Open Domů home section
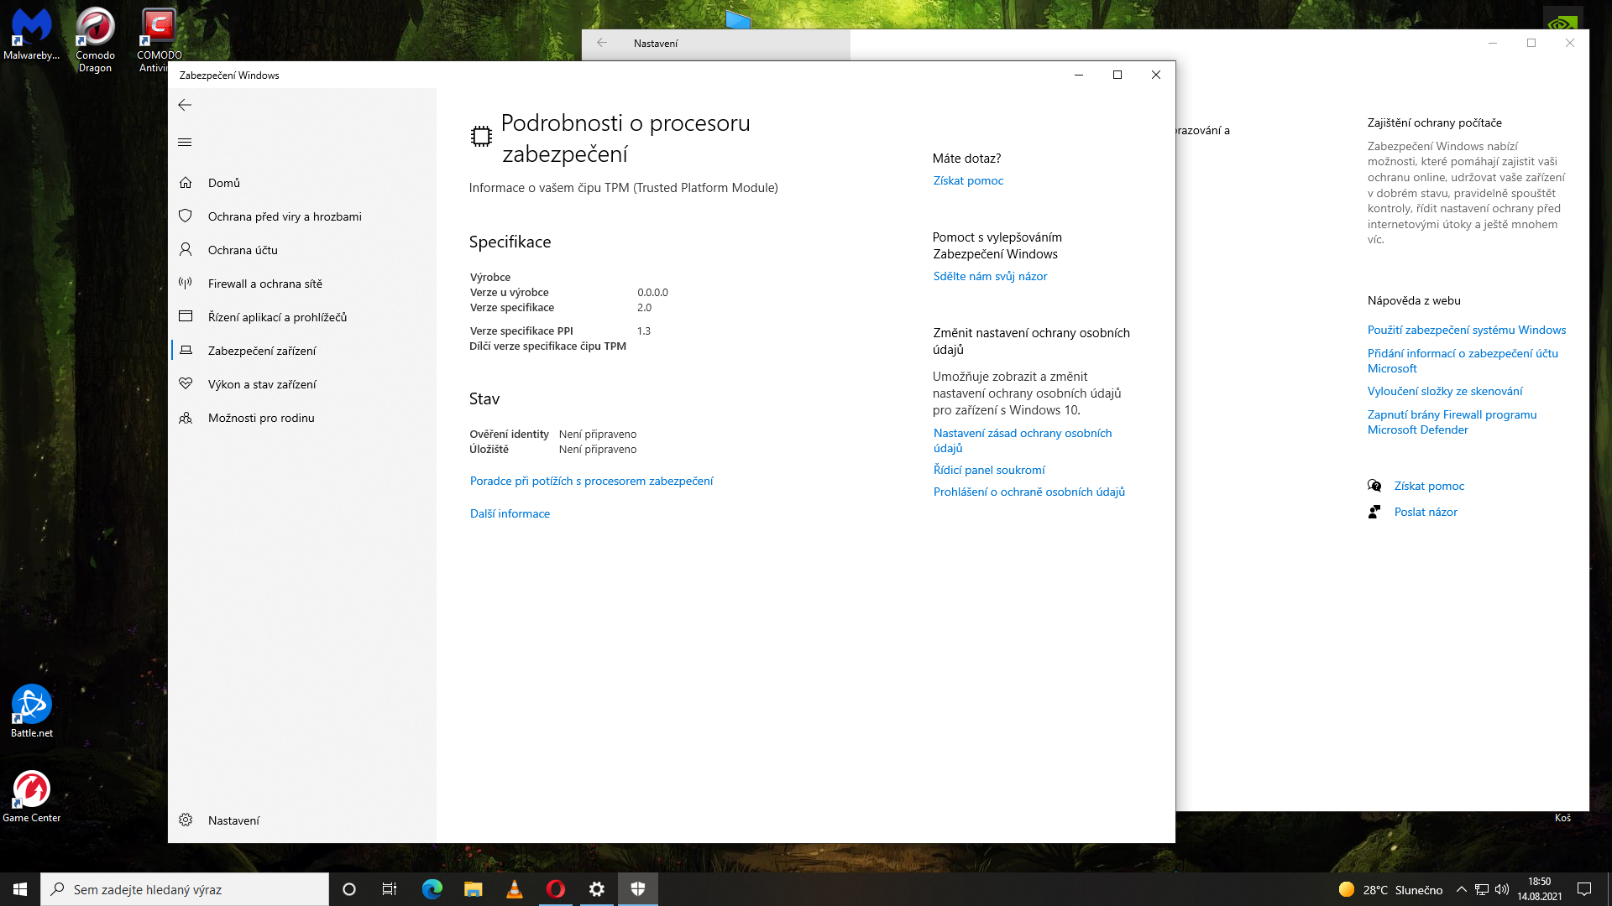 click(x=223, y=183)
